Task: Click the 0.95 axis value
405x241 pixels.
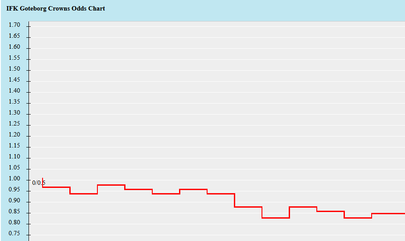Action: click(14, 190)
